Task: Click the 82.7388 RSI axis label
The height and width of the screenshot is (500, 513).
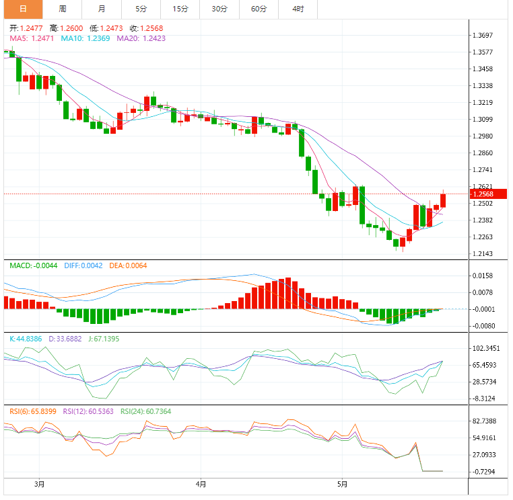Action: (484, 421)
